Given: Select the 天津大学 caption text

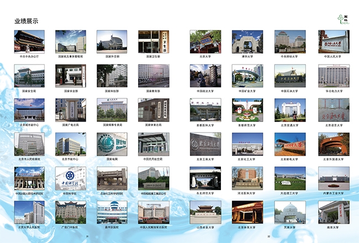Looking at the screenshot, I should click(289, 227).
